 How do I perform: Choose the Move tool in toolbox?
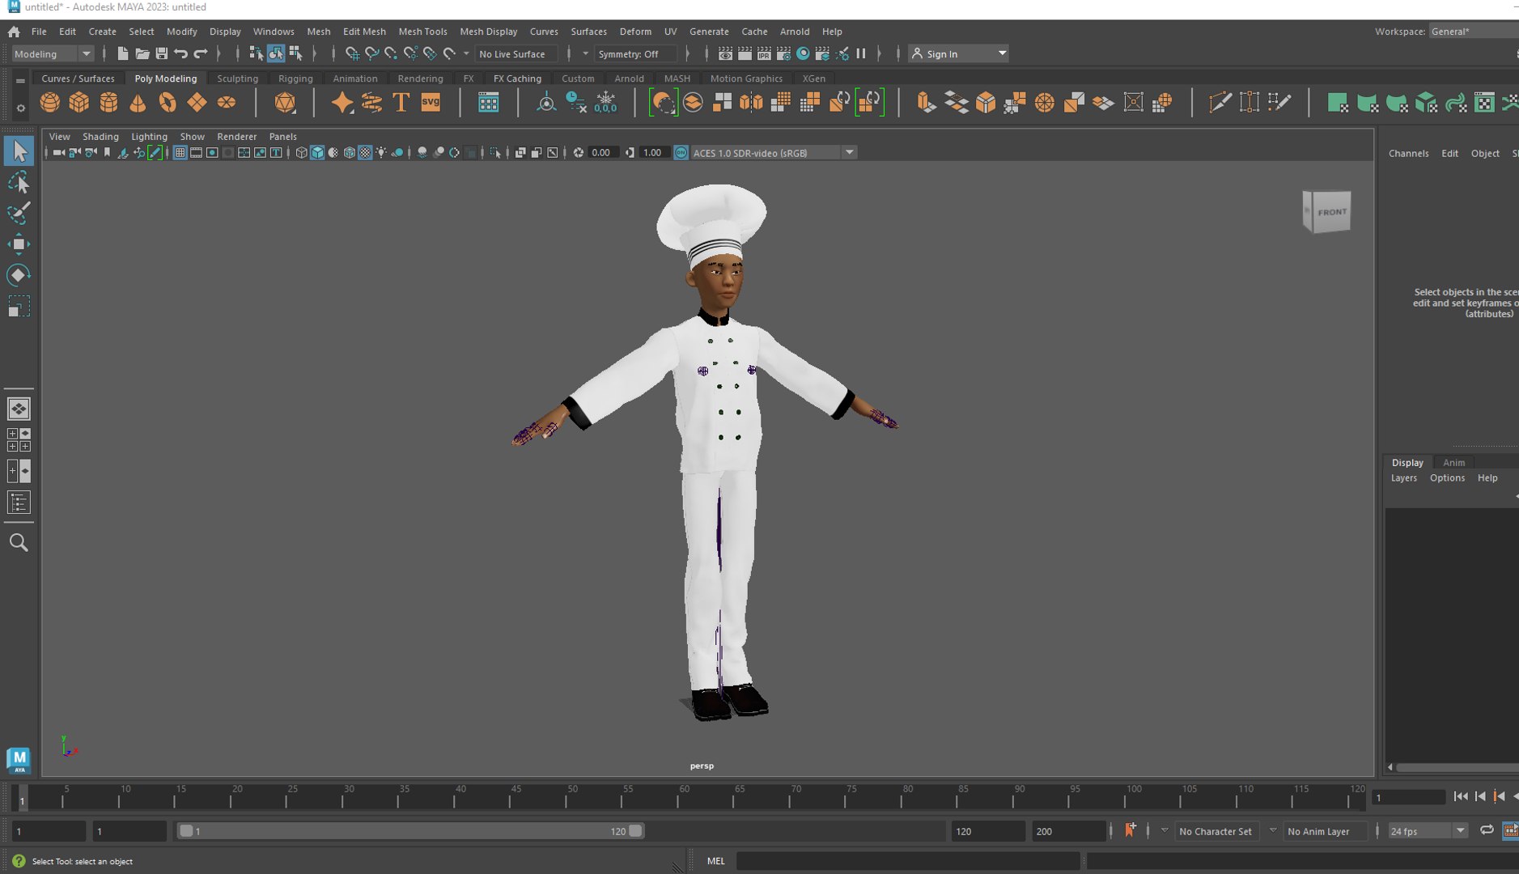[19, 244]
